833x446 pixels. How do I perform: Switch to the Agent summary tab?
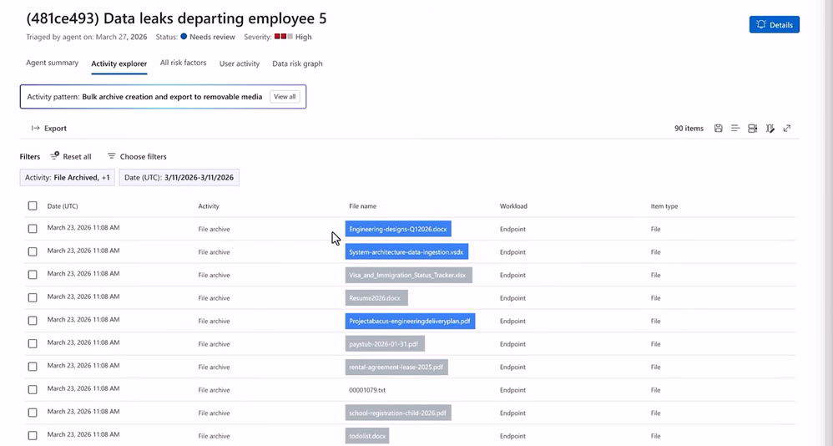(x=52, y=63)
